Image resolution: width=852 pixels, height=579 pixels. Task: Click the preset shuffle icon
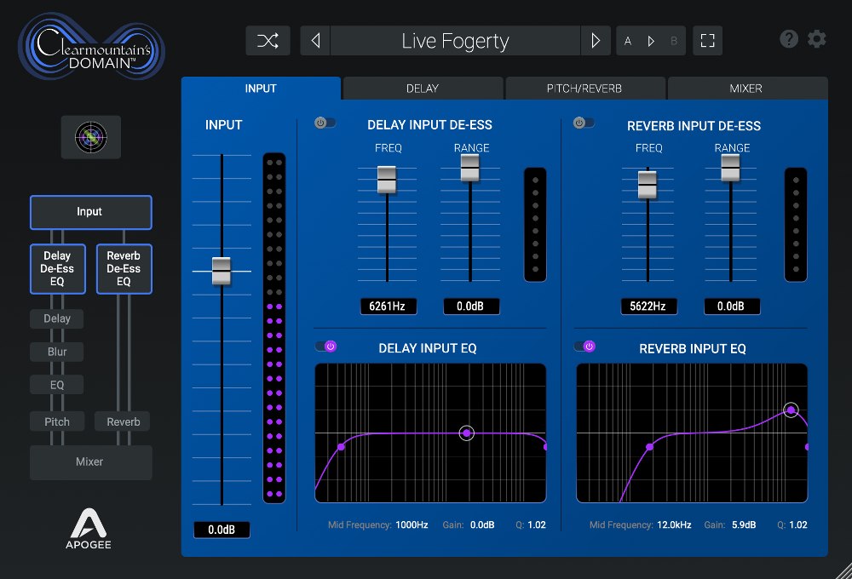pyautogui.click(x=268, y=39)
